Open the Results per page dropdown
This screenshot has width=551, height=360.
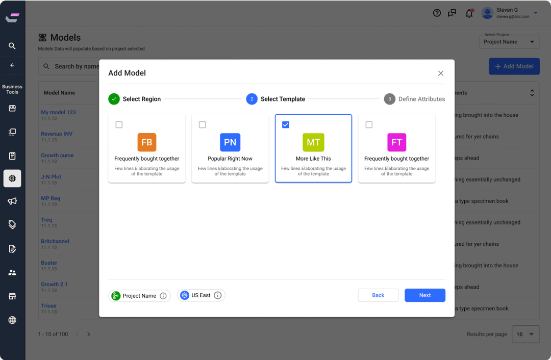(x=525, y=334)
